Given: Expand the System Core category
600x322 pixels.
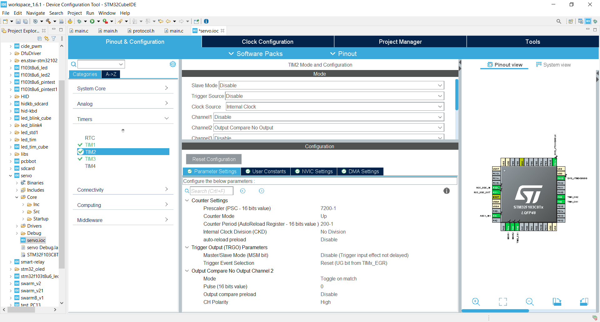Looking at the screenshot, I should coord(123,88).
